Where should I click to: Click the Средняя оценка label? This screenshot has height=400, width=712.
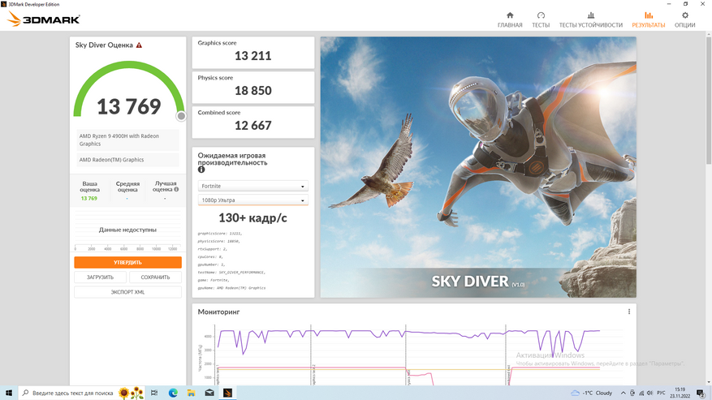[127, 187]
